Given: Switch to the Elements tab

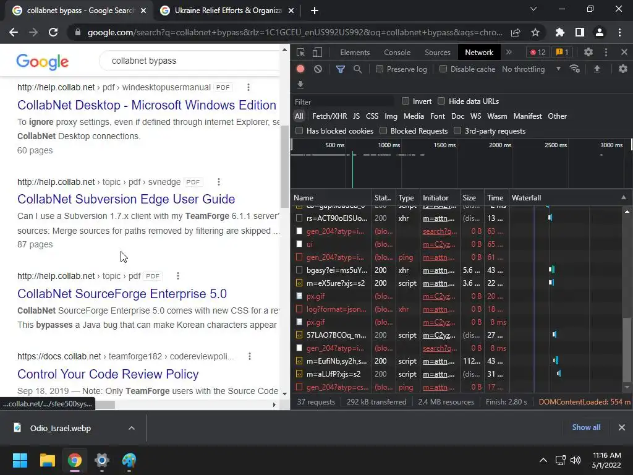Looking at the screenshot, I should [355, 52].
